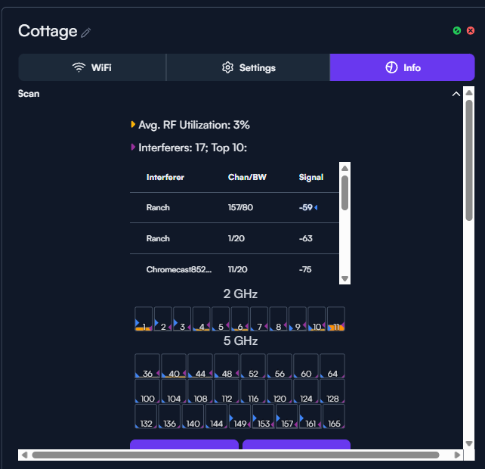The height and width of the screenshot is (469, 485).
Task: Collapse the Scan section chevron
Action: click(x=456, y=94)
